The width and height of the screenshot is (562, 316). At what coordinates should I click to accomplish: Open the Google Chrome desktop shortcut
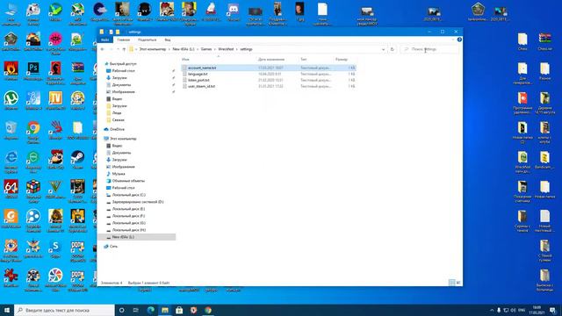tap(33, 132)
